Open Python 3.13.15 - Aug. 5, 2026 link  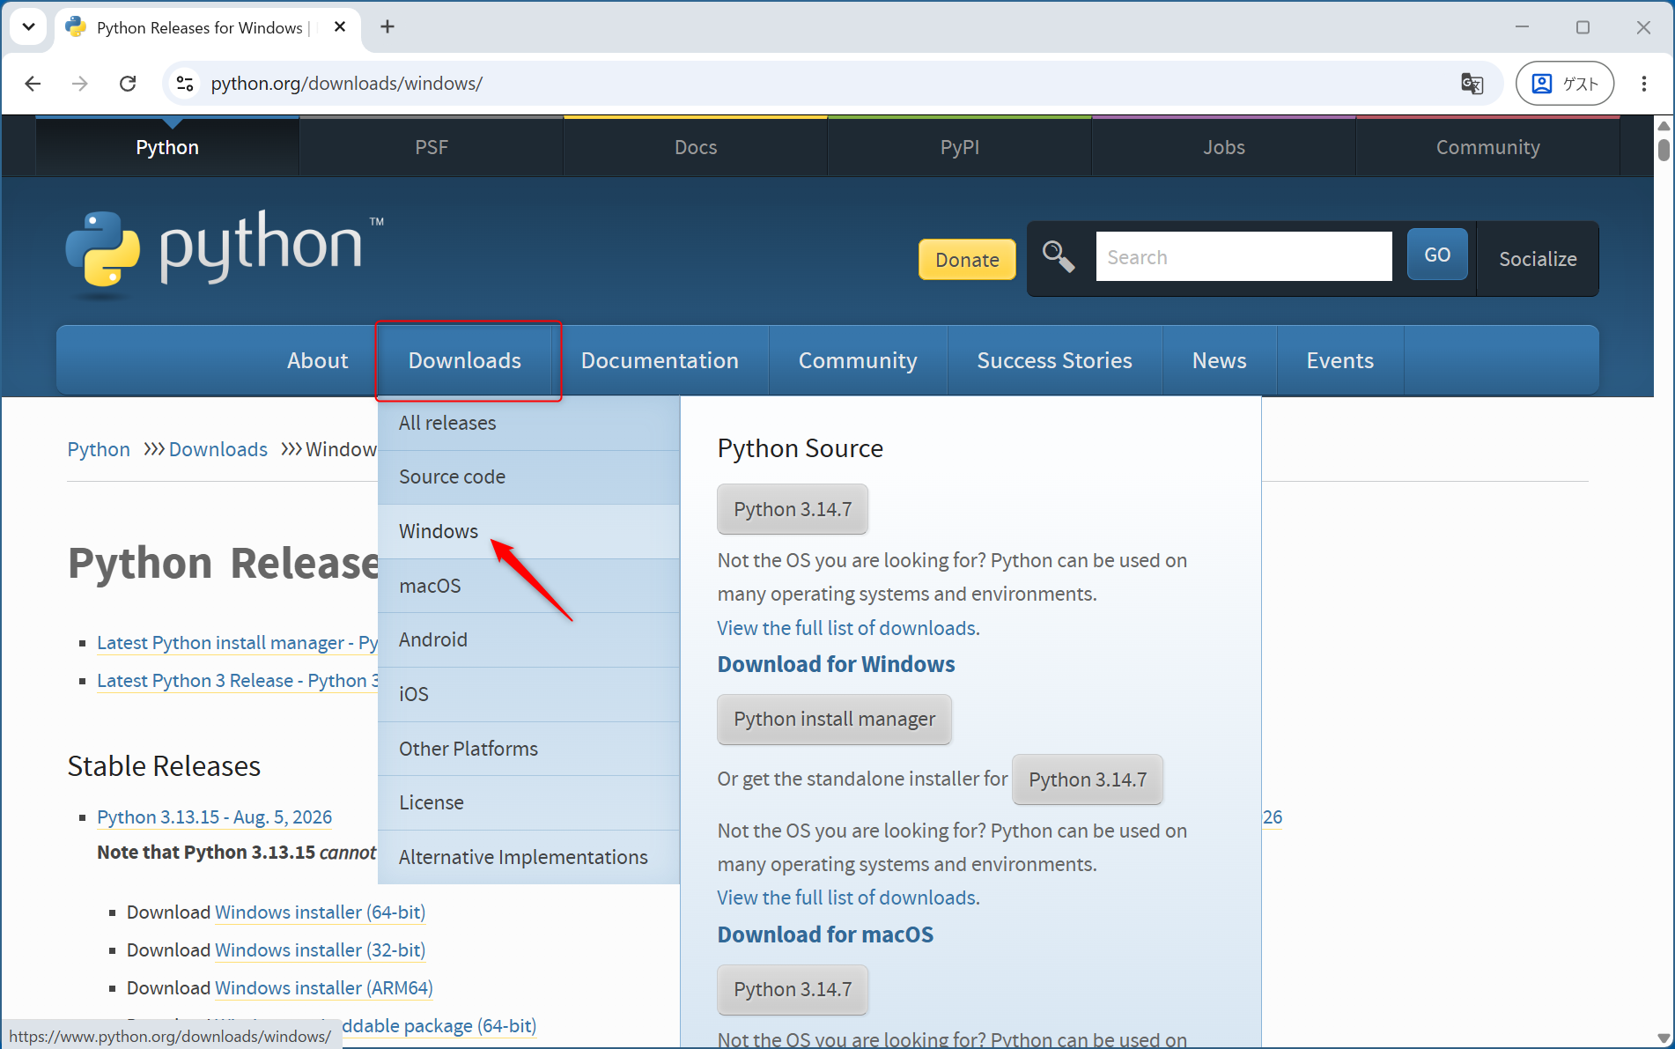coord(214,817)
